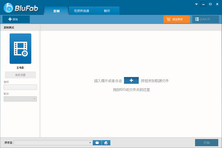This screenshot has height=148, width=222.
Task: Click the 卷标 (Volume Label) input field
Action: (x=20, y=87)
